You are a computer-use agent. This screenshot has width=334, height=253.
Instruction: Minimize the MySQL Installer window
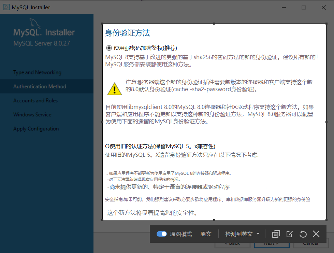click(x=284, y=7)
